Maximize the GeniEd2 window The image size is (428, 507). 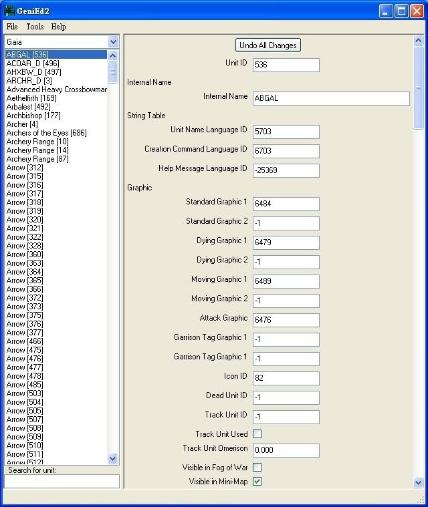click(x=401, y=11)
